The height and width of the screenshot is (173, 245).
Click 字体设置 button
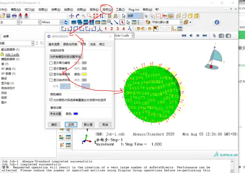click(x=55, y=114)
